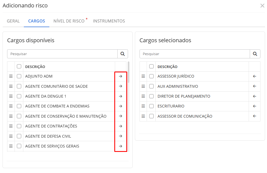Tick the AUX ADMINISTRATIVO checkbox
The image size is (267, 173).
click(x=151, y=86)
